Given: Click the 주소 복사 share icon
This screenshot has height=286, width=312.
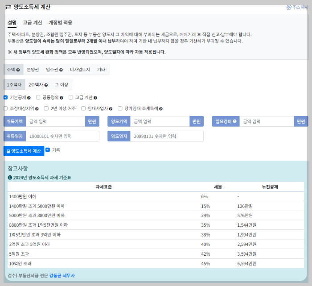Looking at the screenshot, I should coord(289,8).
